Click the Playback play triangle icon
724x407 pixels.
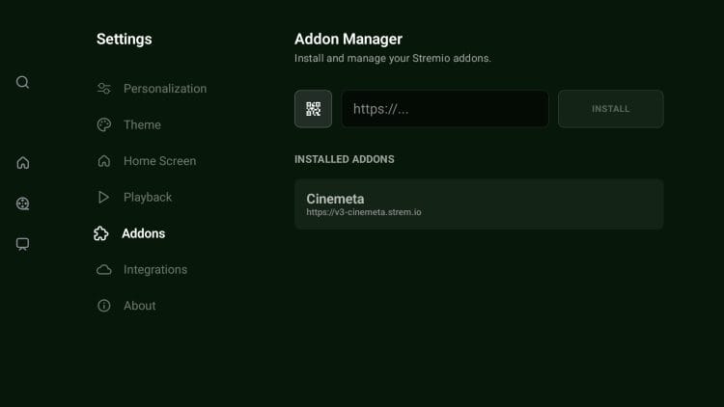(104, 197)
